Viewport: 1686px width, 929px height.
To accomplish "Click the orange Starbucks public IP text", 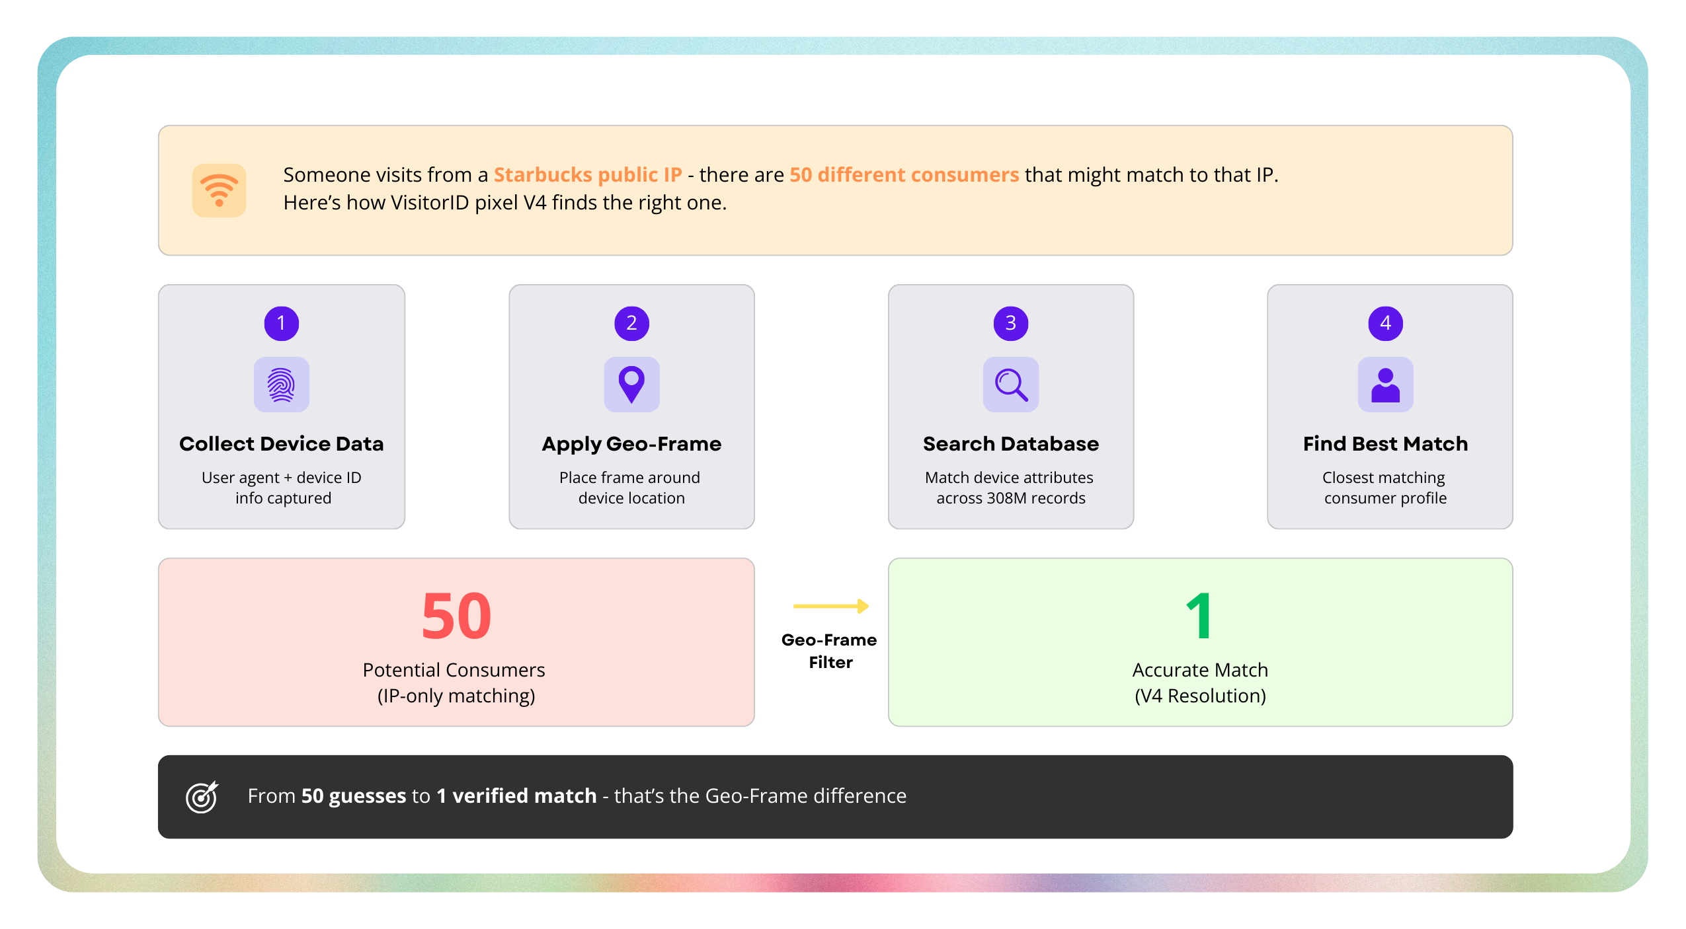I will click(x=587, y=174).
